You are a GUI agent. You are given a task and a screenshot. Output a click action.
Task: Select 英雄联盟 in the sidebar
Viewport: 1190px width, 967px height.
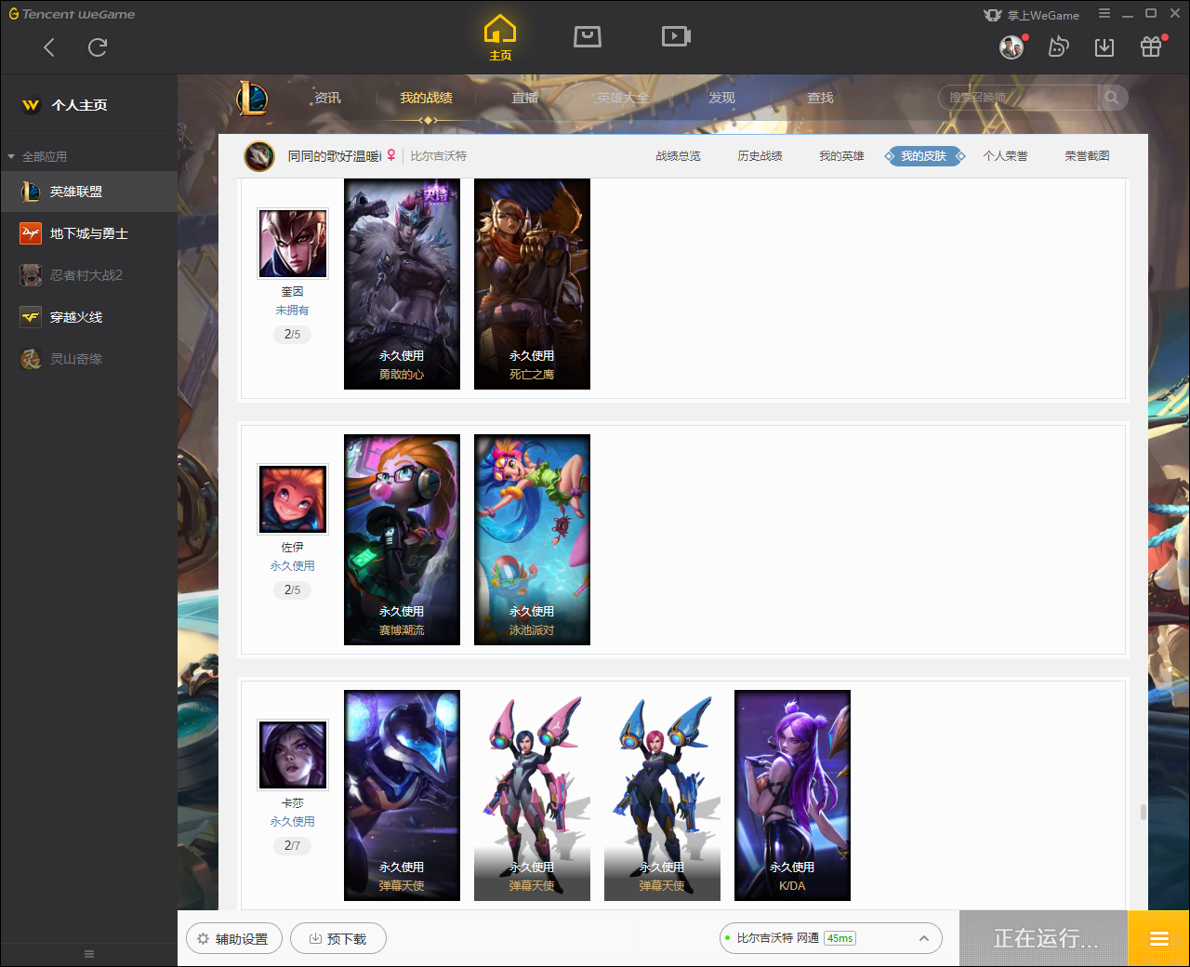[x=88, y=192]
